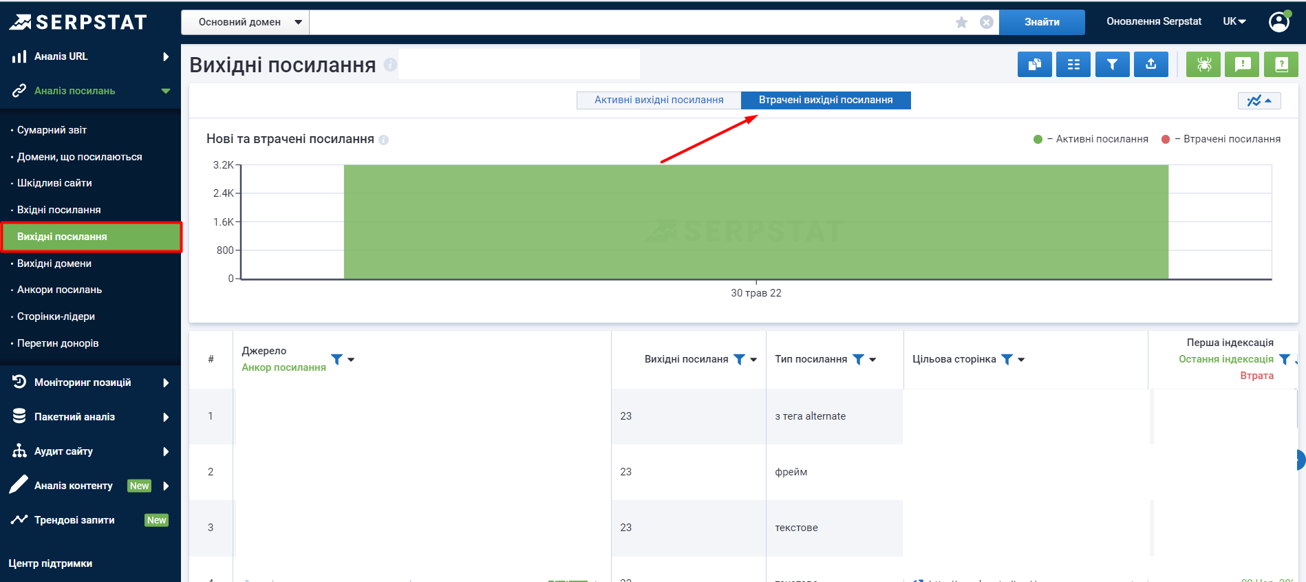Select Вихідні домени in sidebar menu
This screenshot has width=1306, height=582.
coord(54,263)
